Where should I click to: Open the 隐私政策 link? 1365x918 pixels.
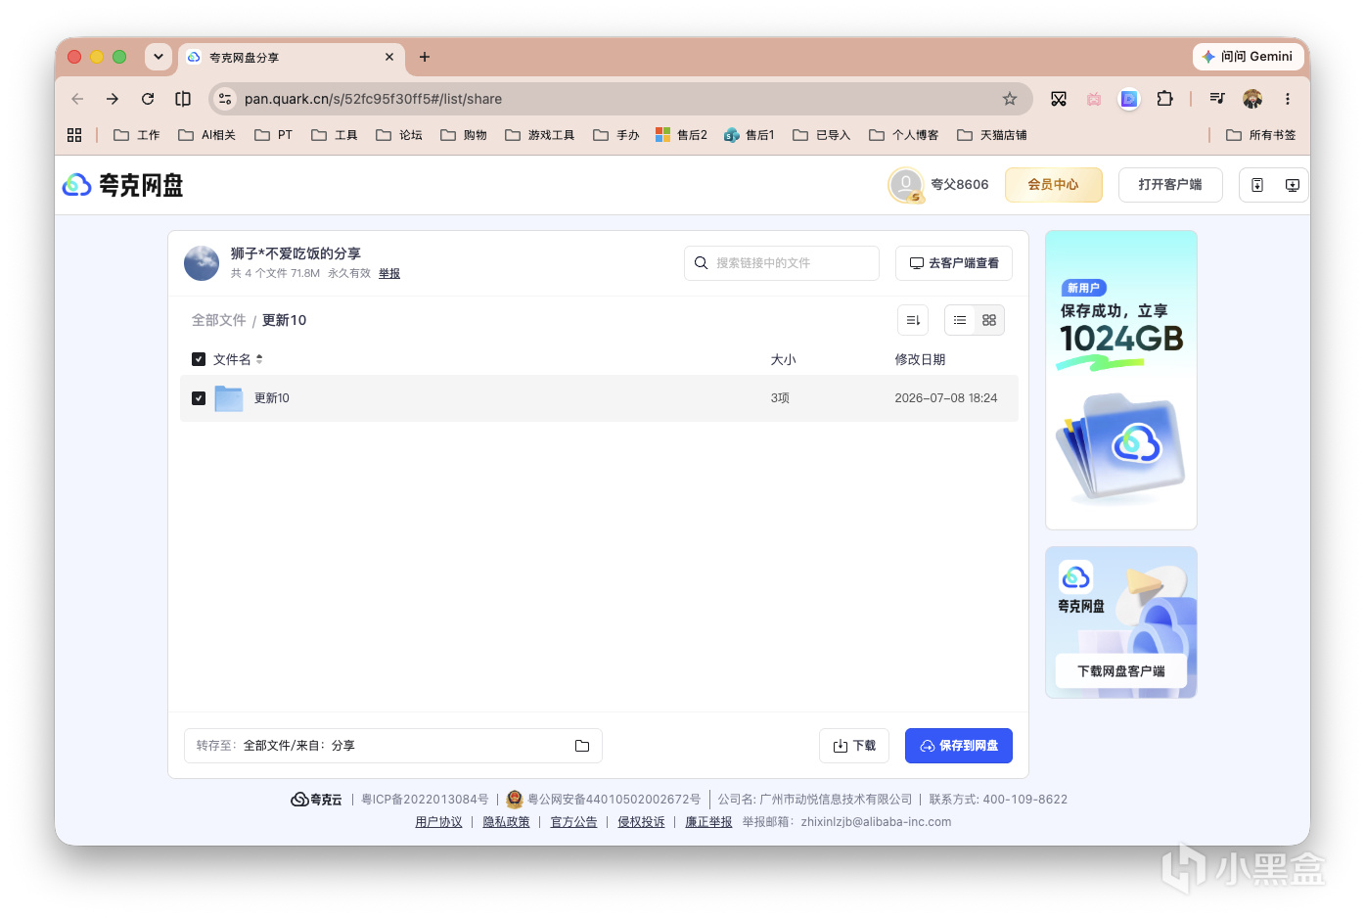point(506,822)
